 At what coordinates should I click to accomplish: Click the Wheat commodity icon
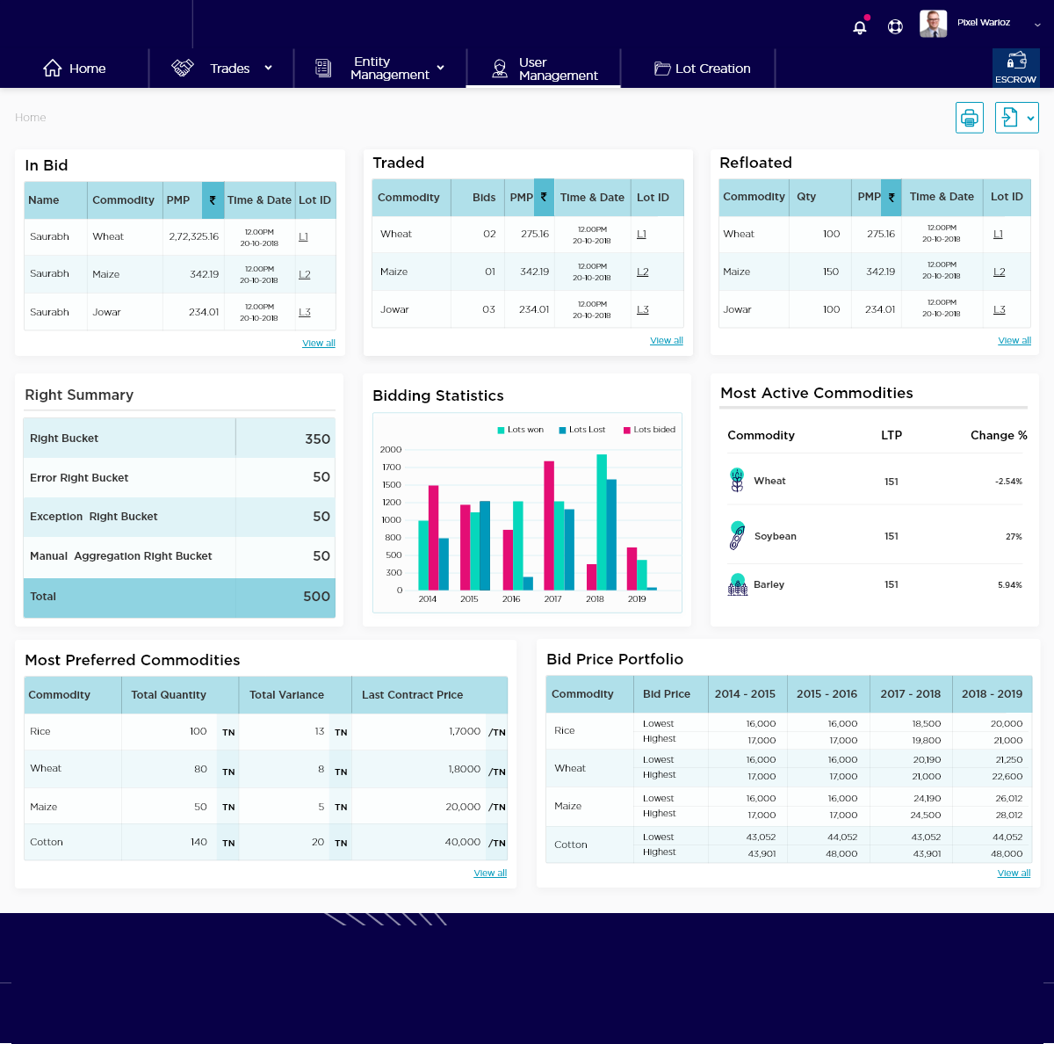737,481
